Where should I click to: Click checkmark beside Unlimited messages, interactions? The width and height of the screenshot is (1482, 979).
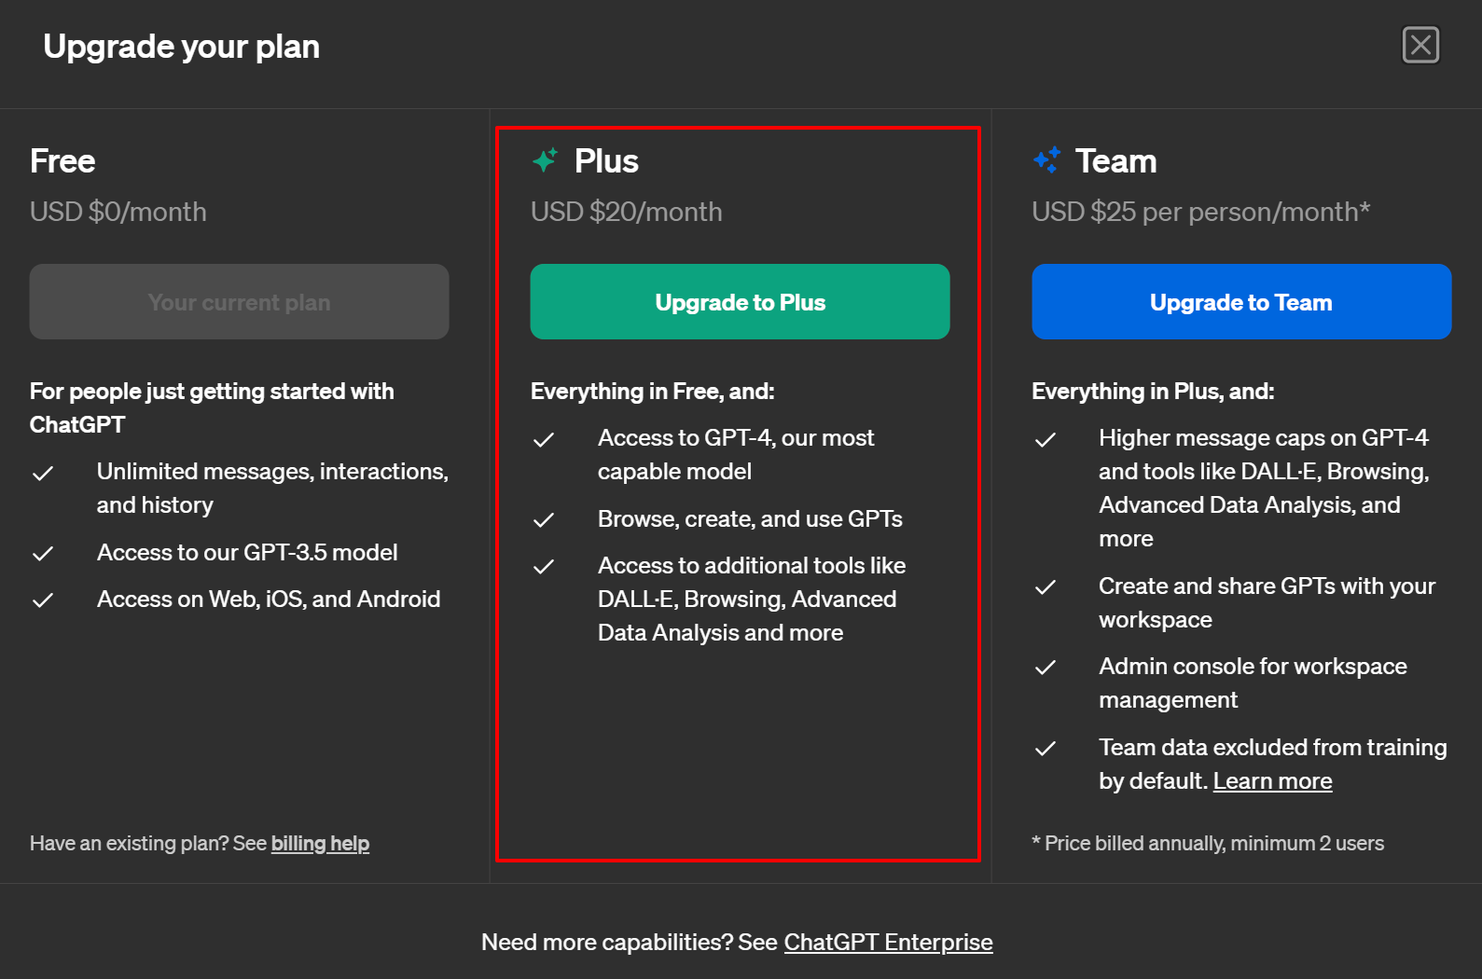point(43,473)
